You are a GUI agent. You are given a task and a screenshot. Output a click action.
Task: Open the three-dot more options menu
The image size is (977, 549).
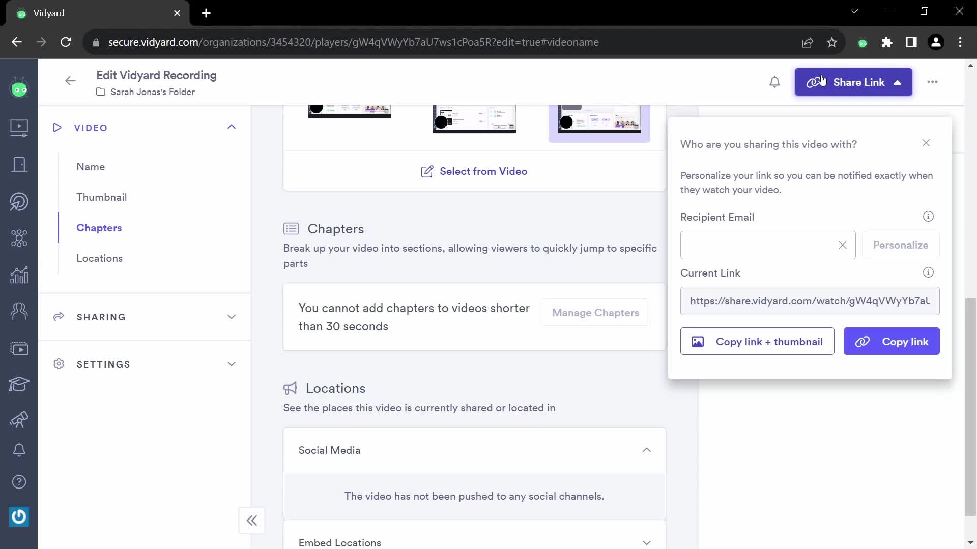pos(932,82)
